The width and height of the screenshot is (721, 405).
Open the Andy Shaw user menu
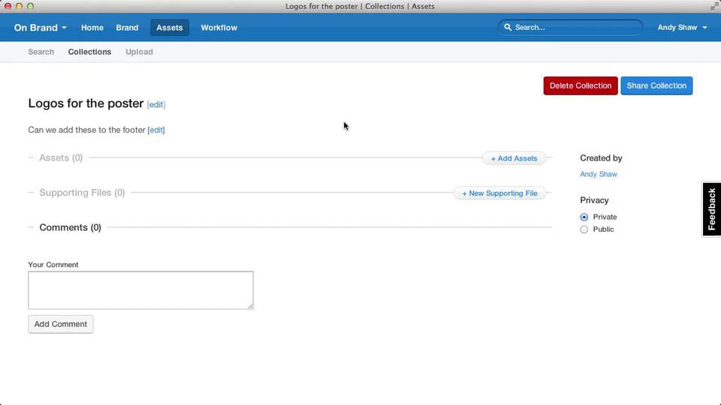pyautogui.click(x=682, y=28)
